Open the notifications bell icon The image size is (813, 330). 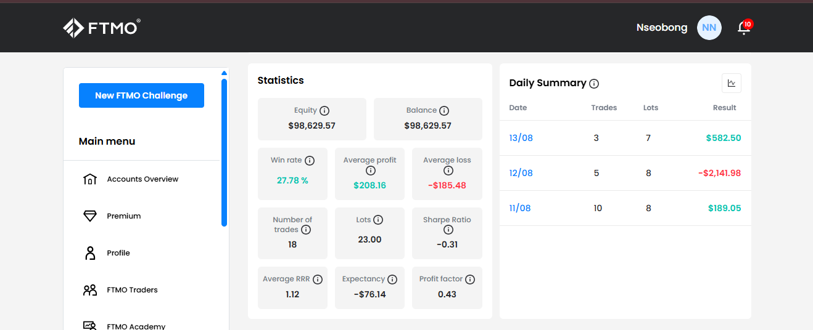[744, 28]
